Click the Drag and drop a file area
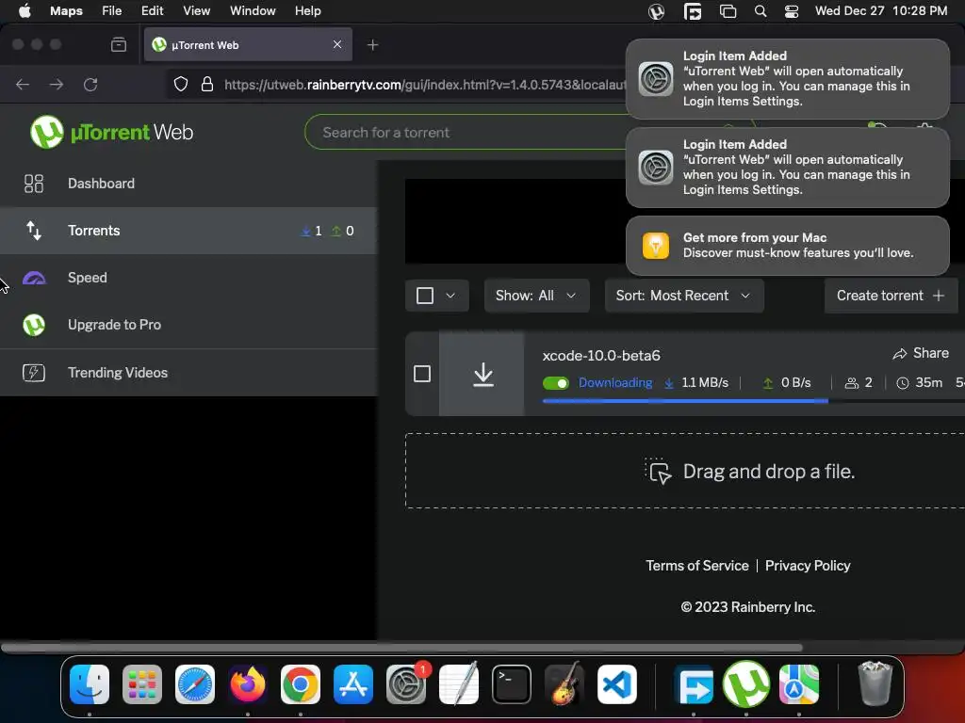This screenshot has height=723, width=965. [684, 471]
